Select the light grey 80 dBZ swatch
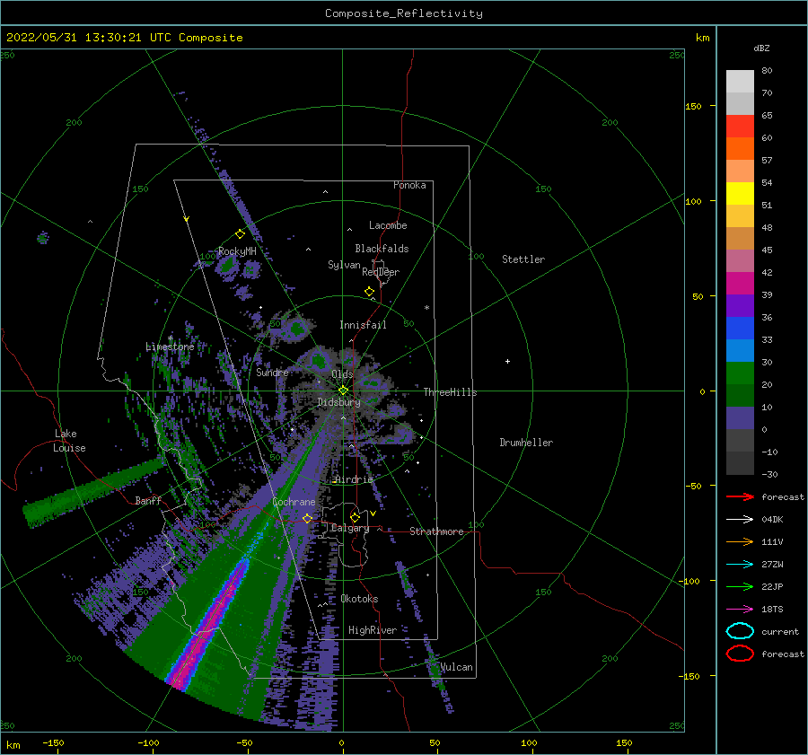The height and width of the screenshot is (755, 808). tap(740, 81)
